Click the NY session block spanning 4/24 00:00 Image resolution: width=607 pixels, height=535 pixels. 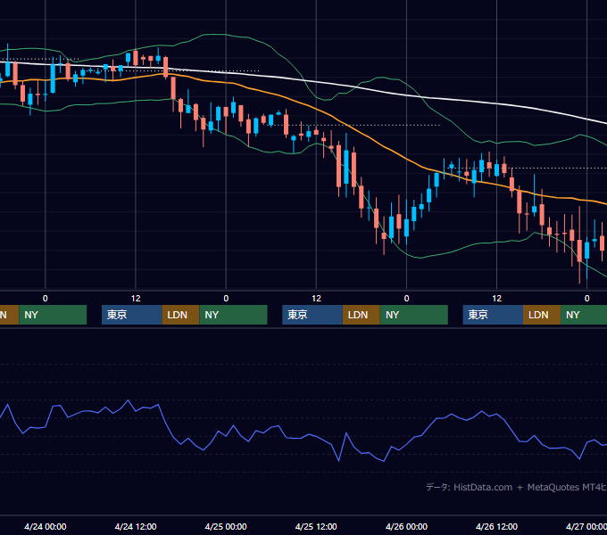pos(53,315)
